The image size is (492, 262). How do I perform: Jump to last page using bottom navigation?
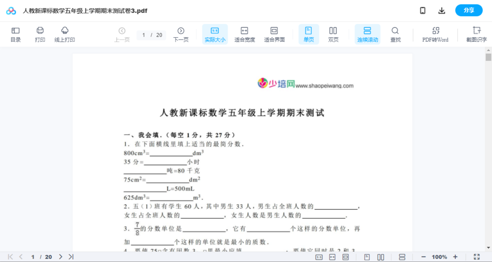click(70, 257)
